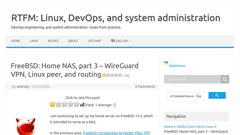This screenshot has height=135, width=240.
Task: Click author name setevoy
Action: pos(23,86)
